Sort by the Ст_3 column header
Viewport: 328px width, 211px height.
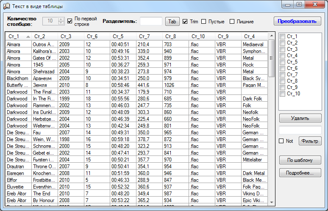71,36
